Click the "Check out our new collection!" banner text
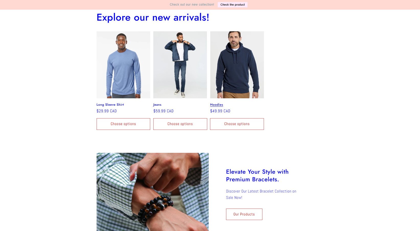The width and height of the screenshot is (420, 231). point(192,5)
